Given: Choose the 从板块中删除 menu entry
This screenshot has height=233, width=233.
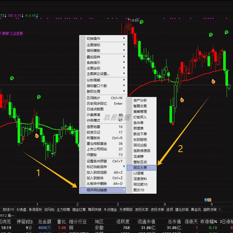Looking at the screenshot, I should pos(103,184).
